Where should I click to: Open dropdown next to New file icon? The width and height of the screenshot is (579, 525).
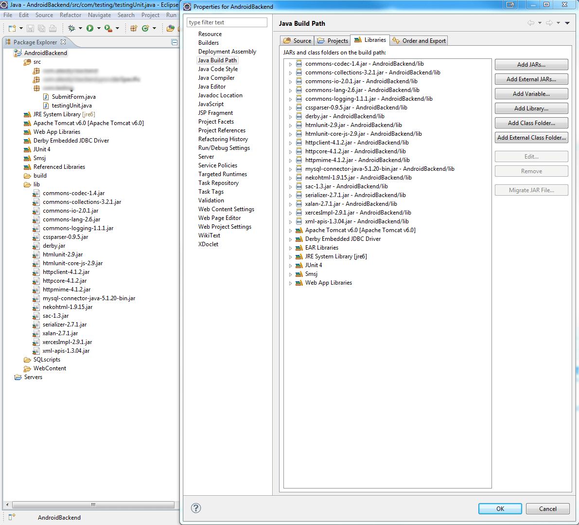coord(21,28)
